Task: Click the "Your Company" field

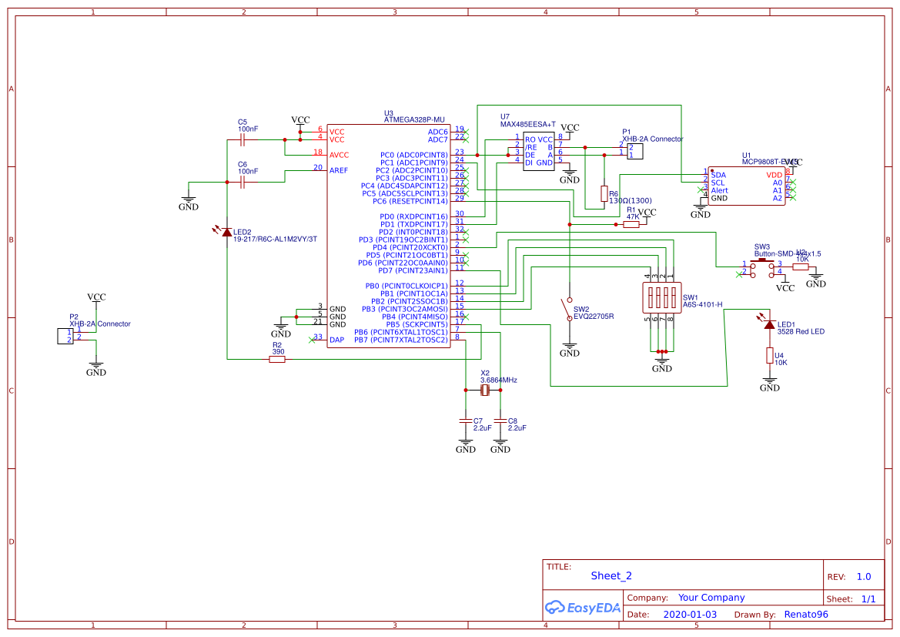Action: point(711,598)
